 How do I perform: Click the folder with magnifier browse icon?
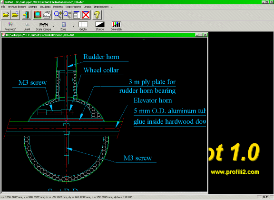point(15,15)
